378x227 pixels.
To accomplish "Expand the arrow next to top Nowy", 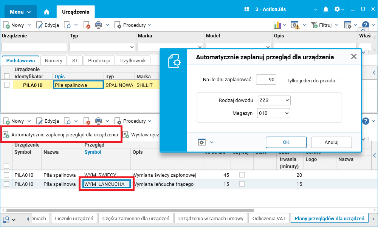I will coord(29,25).
